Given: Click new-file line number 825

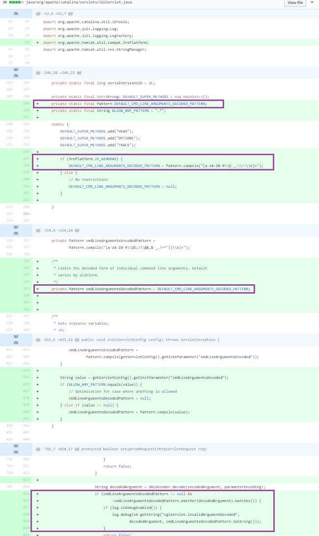Looking at the screenshot, I should coord(26,494).
